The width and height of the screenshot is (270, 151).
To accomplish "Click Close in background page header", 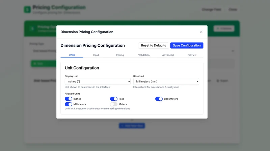I will [233, 9].
